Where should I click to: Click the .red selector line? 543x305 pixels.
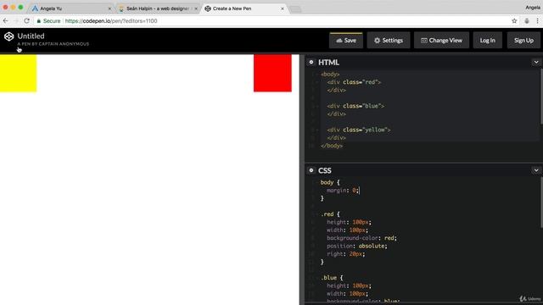coord(330,214)
